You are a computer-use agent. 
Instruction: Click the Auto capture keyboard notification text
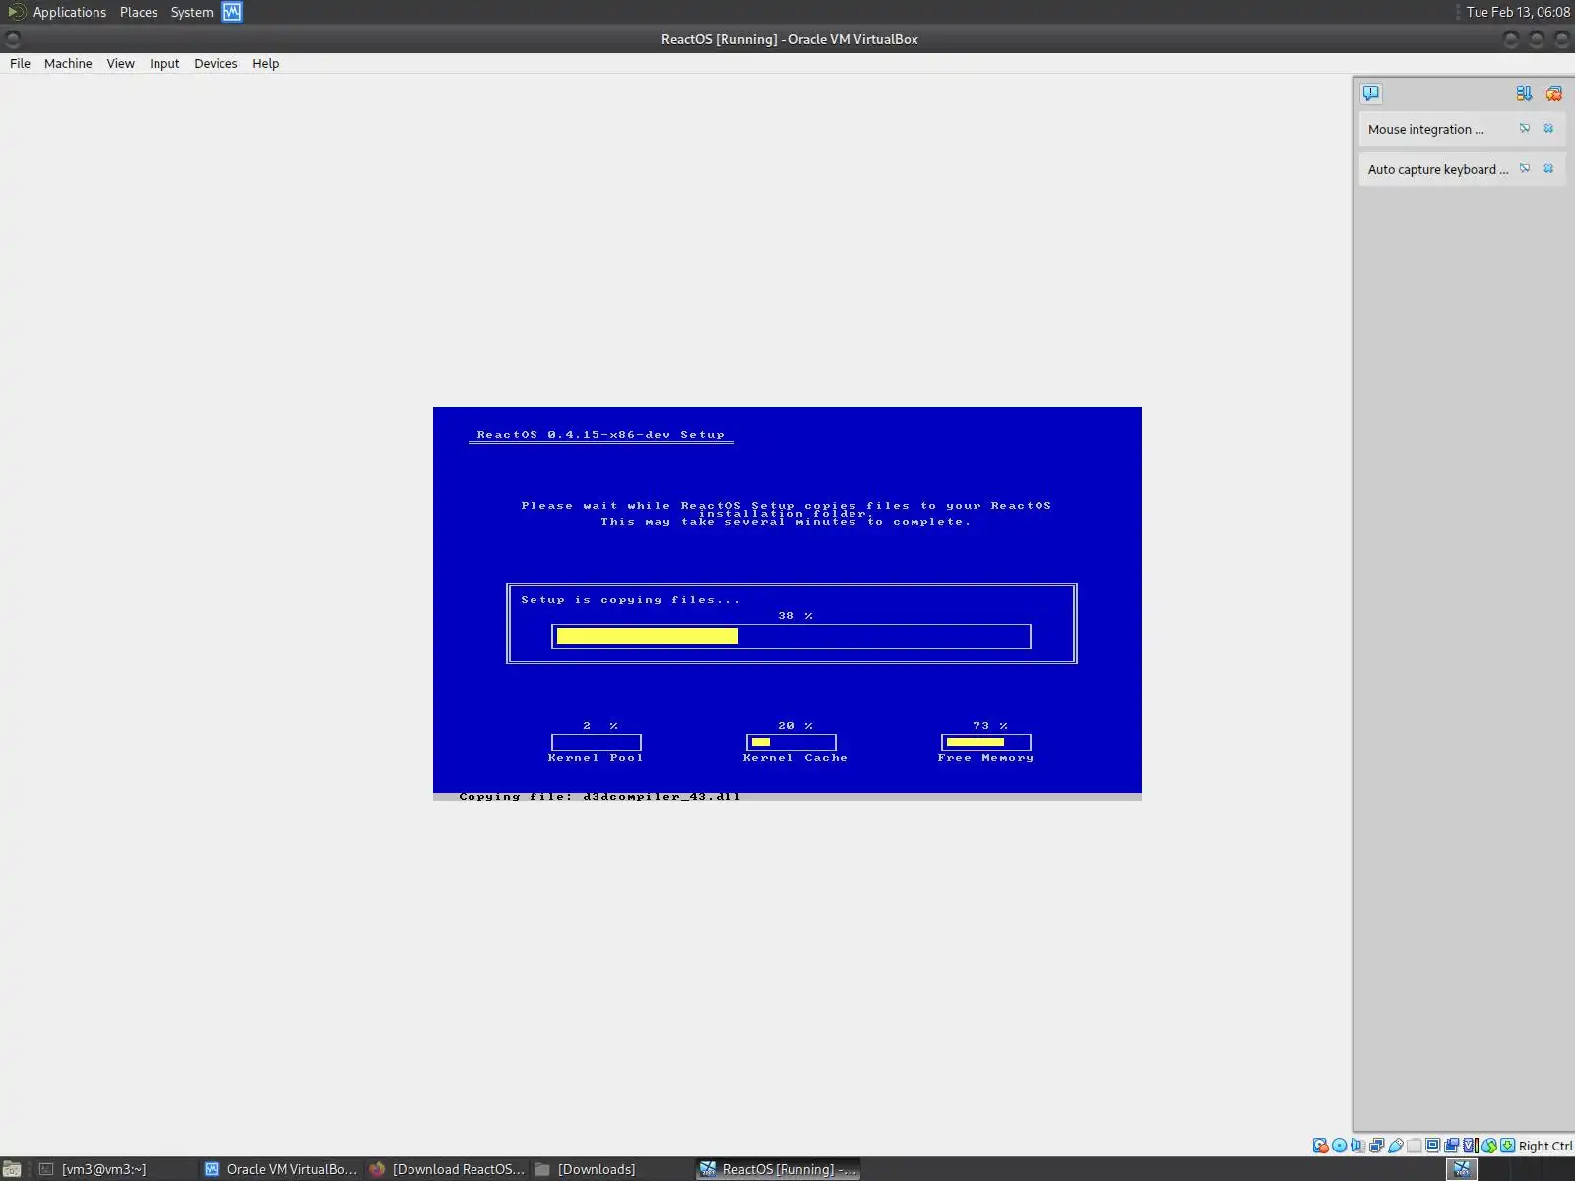[1437, 169]
